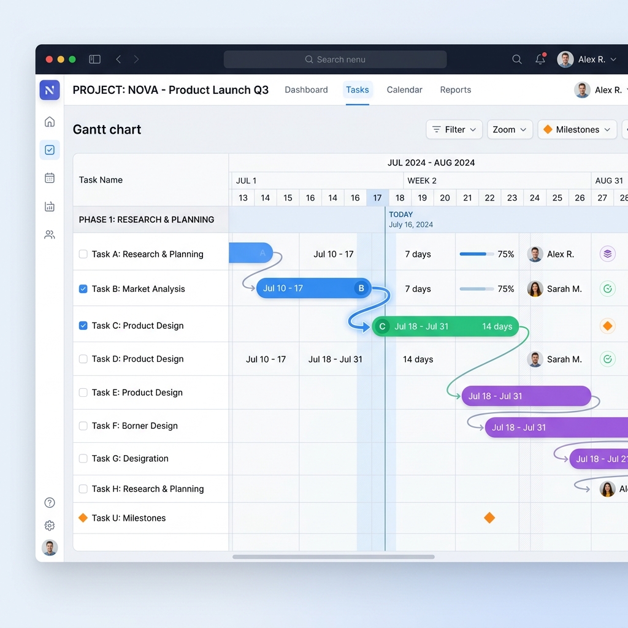Uncheck Task B: Market Analysis checkbox
Screen dimensions: 628x628
pos(83,289)
